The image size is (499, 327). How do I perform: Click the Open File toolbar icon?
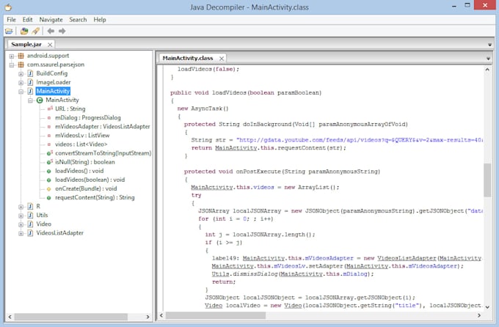tap(9, 32)
